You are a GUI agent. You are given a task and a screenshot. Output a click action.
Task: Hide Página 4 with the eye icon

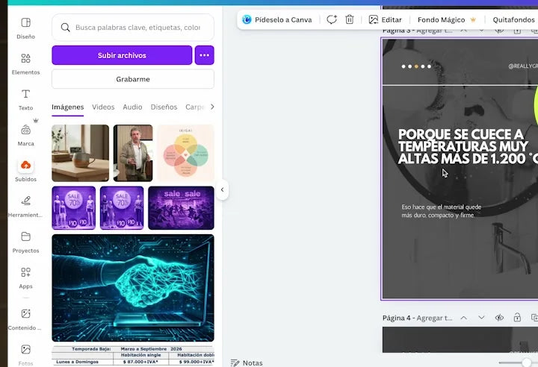pos(499,318)
